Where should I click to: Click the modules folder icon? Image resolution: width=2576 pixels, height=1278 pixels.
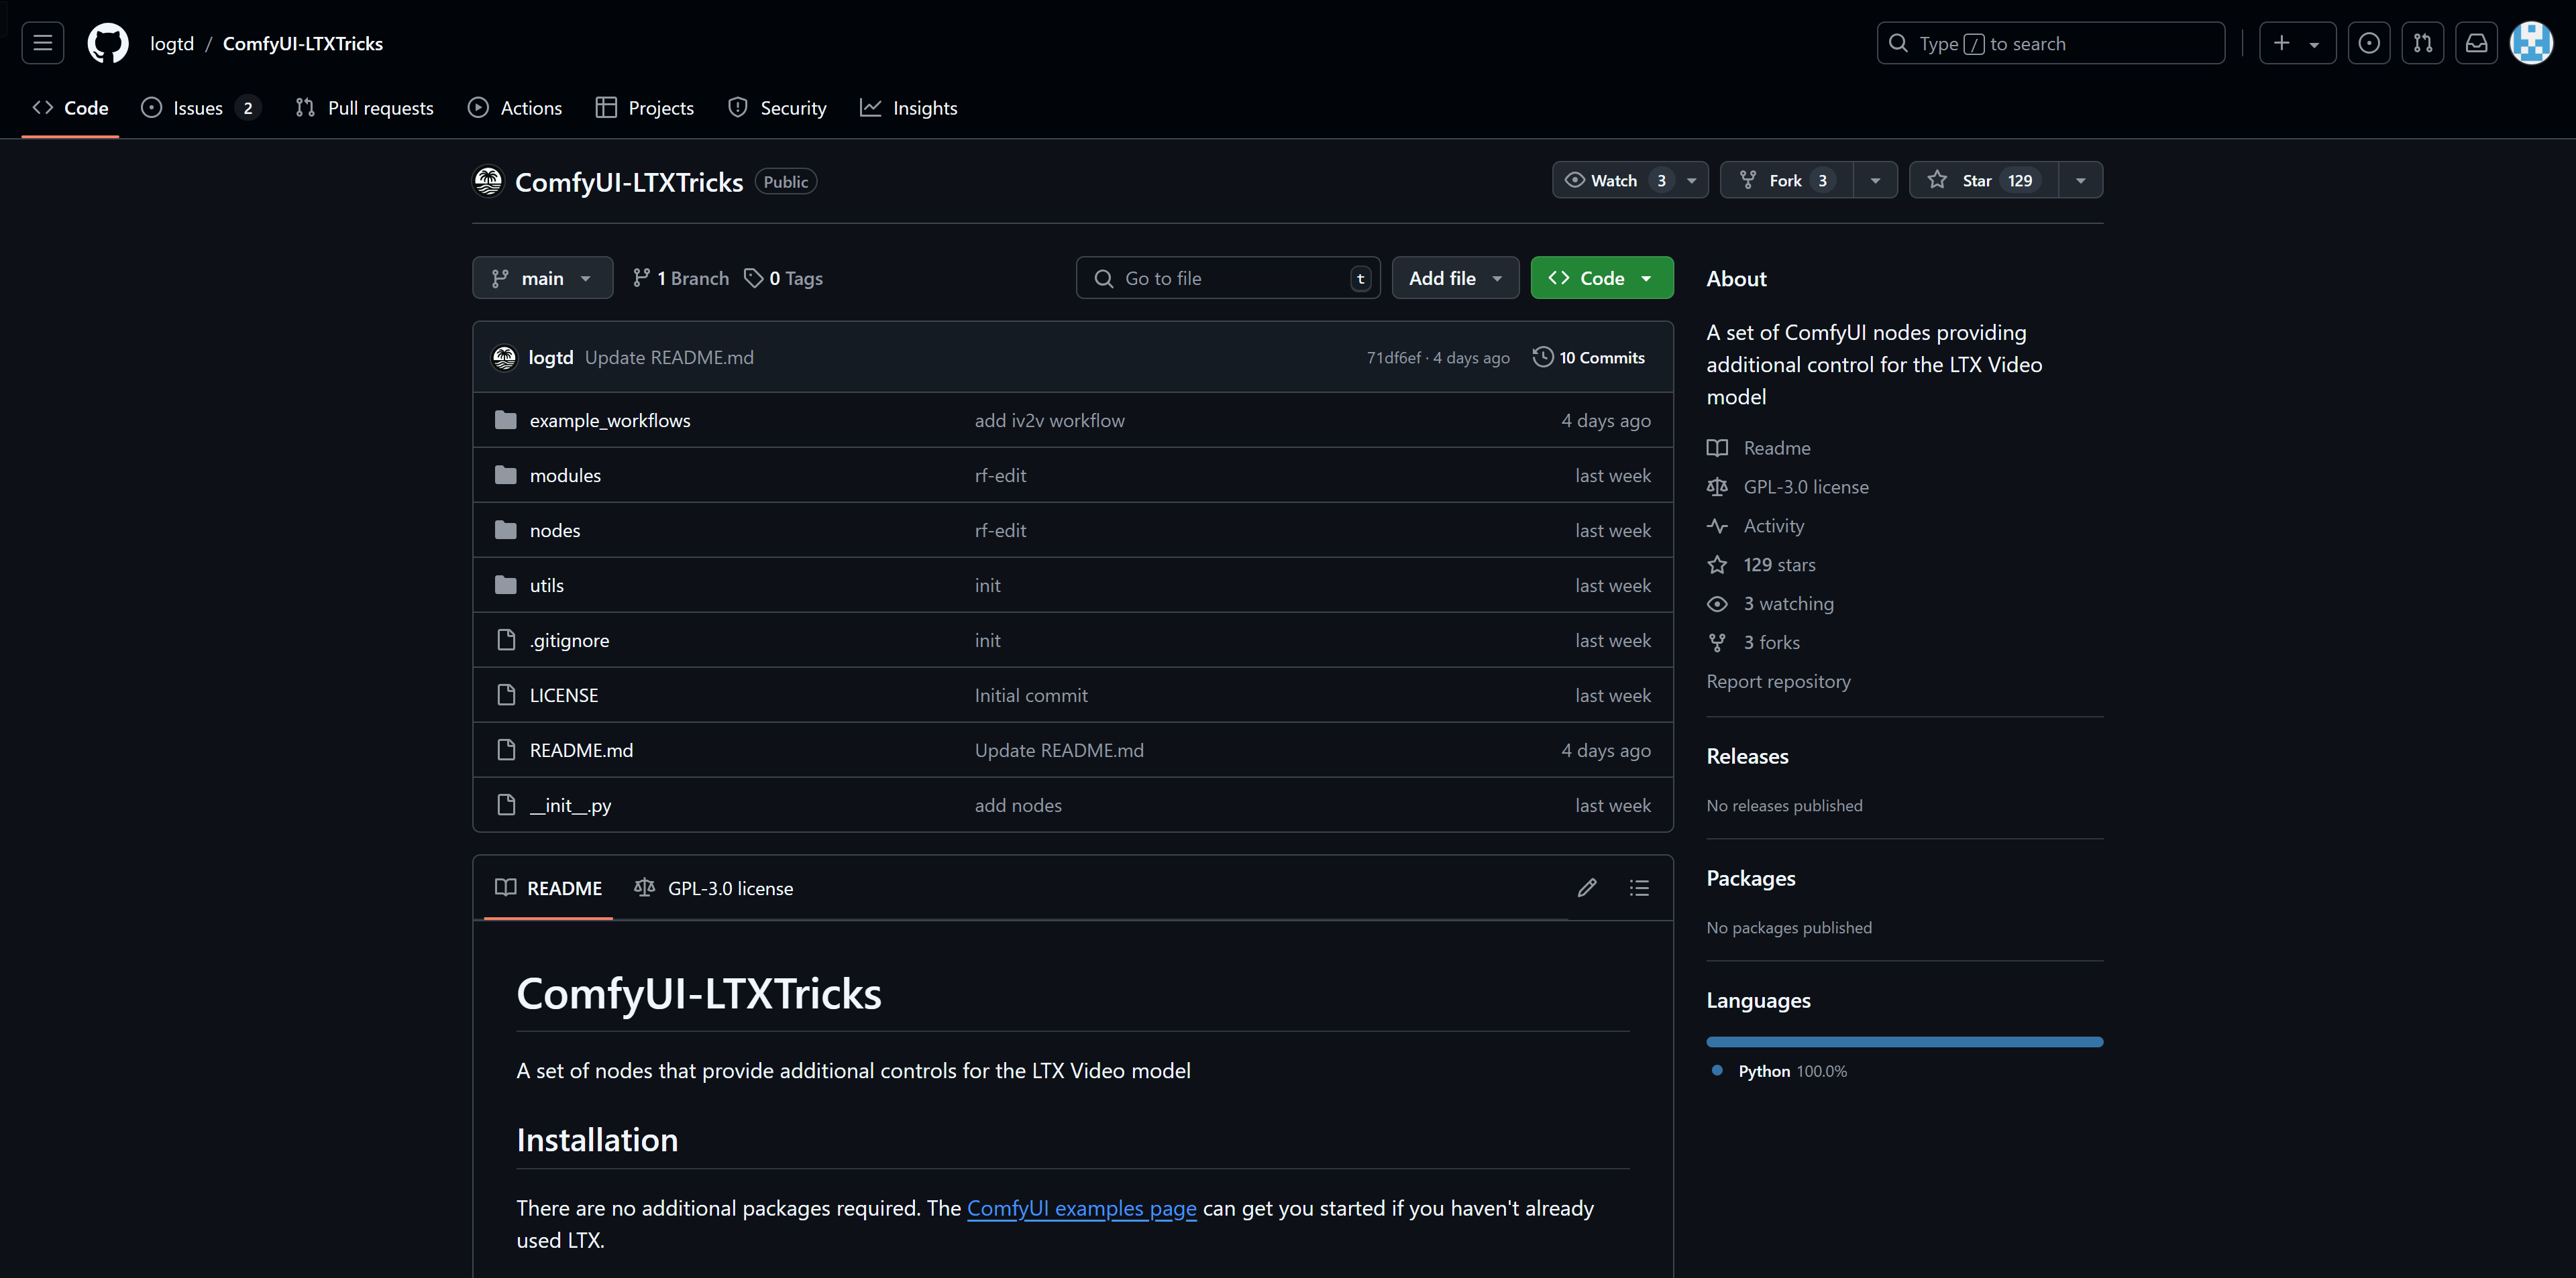click(506, 475)
